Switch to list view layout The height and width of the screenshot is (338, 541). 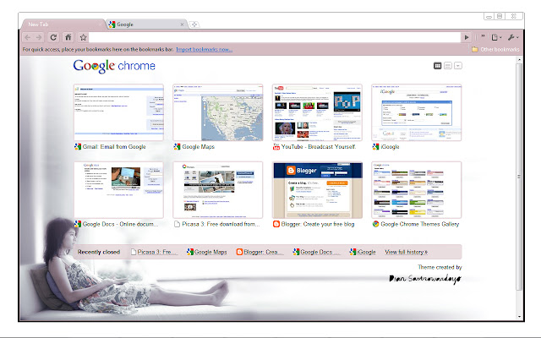click(x=447, y=66)
